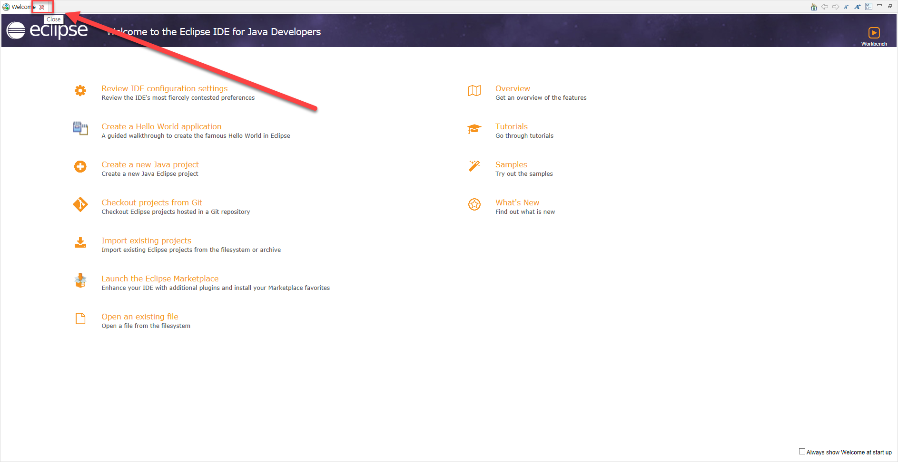Click 'Go through tutorials' text
The height and width of the screenshot is (462, 898).
[524, 136]
